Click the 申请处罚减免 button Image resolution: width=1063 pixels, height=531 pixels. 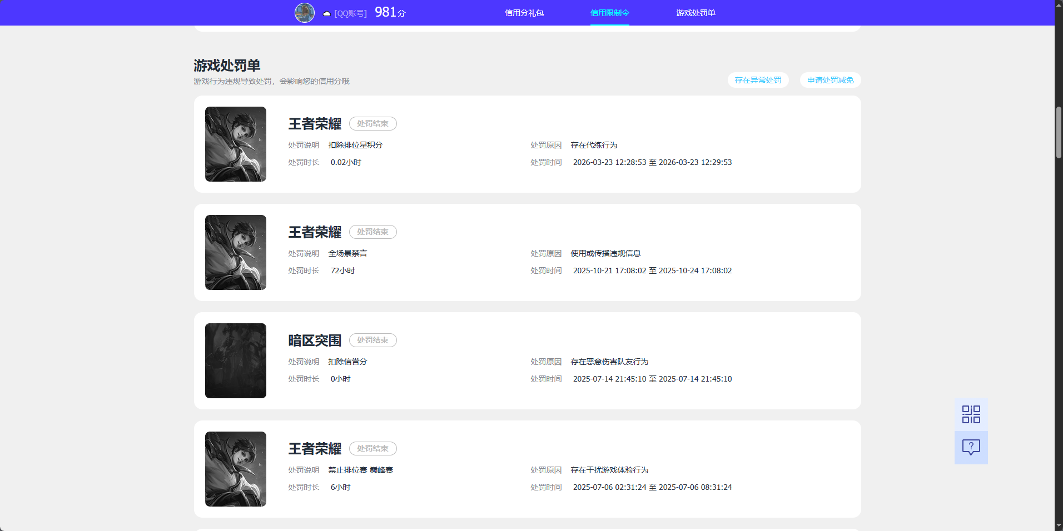click(829, 80)
